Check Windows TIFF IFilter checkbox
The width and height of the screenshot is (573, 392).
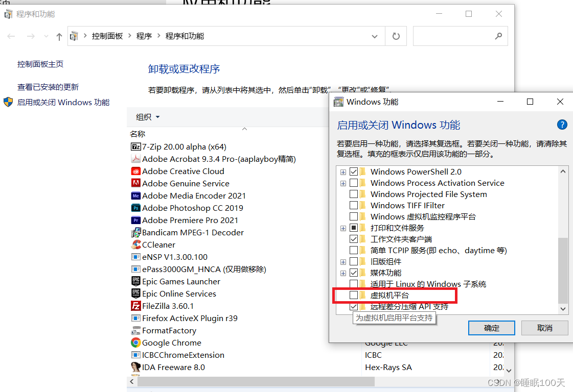pos(353,205)
